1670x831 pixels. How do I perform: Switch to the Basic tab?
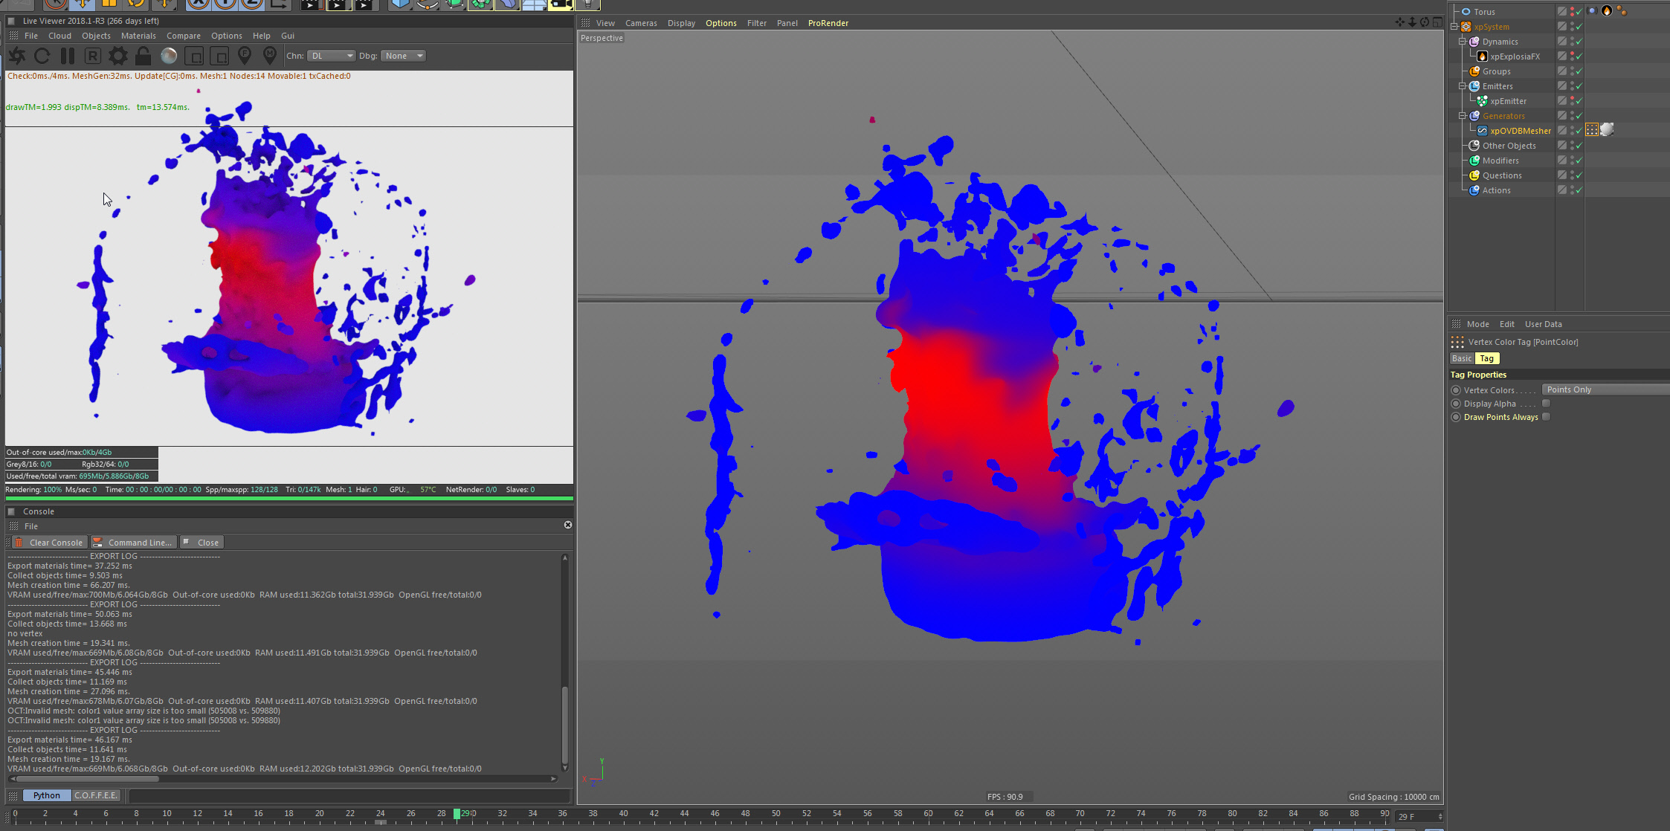coord(1462,358)
